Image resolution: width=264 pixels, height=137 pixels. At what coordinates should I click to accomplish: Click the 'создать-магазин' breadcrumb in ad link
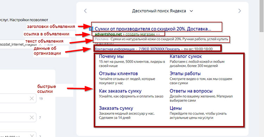pyautogui.click(x=140, y=34)
